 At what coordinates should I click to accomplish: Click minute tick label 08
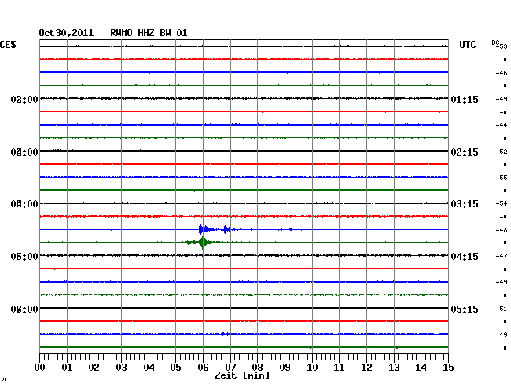tap(257, 368)
